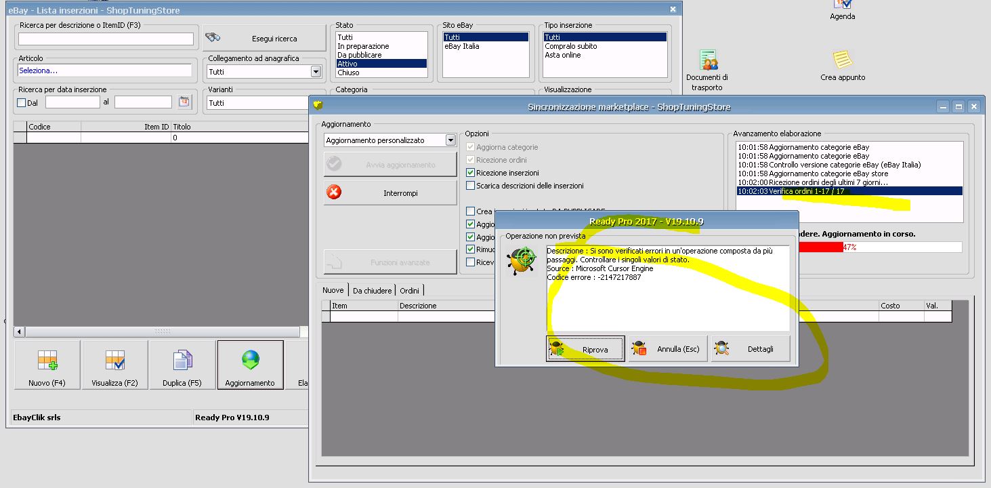The image size is (991, 488).
Task: Minimize the Sincronizzazione marketplace window
Action: pos(943,106)
